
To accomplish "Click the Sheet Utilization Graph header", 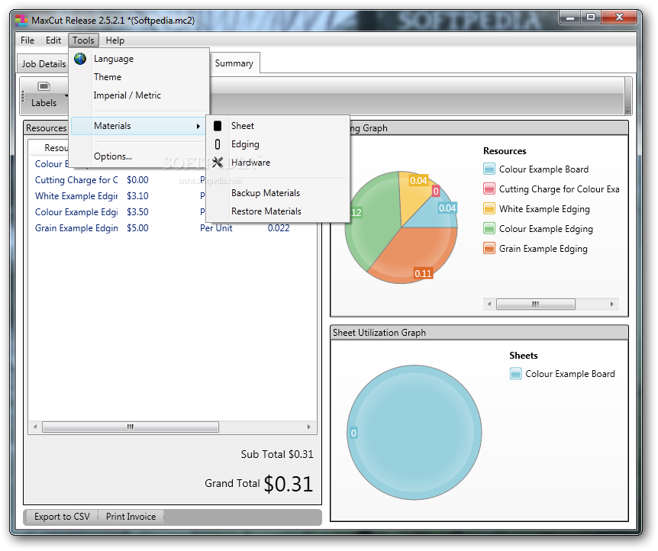I will tap(479, 333).
